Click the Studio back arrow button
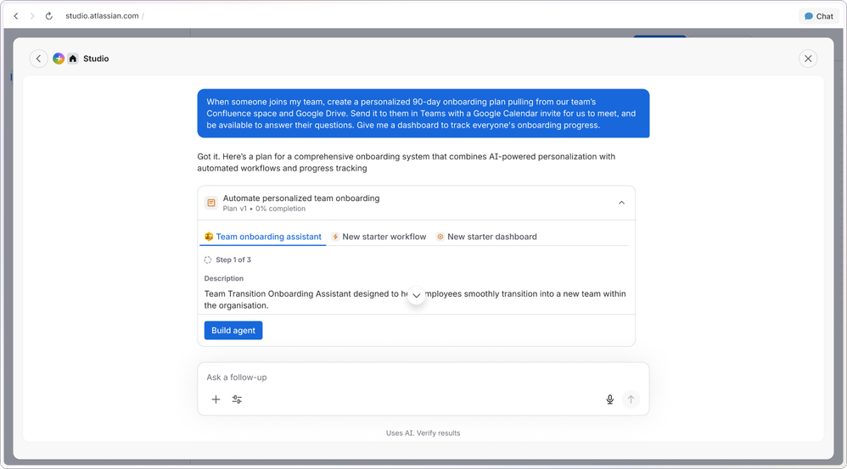This screenshot has width=847, height=469. pos(38,59)
